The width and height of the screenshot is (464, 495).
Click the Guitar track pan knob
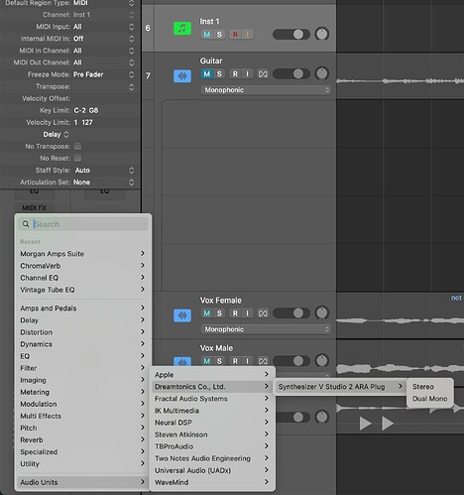pyautogui.click(x=322, y=73)
